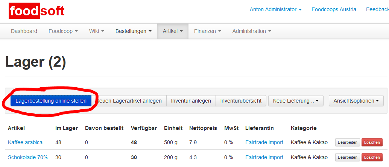Go to the Dashboard tab
The height and width of the screenshot is (167, 389).
24,31
